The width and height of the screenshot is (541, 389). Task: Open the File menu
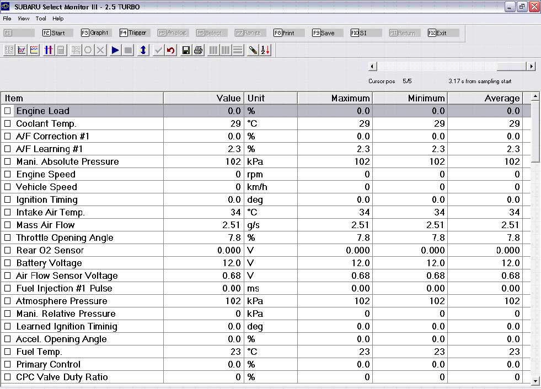[x=7, y=18]
